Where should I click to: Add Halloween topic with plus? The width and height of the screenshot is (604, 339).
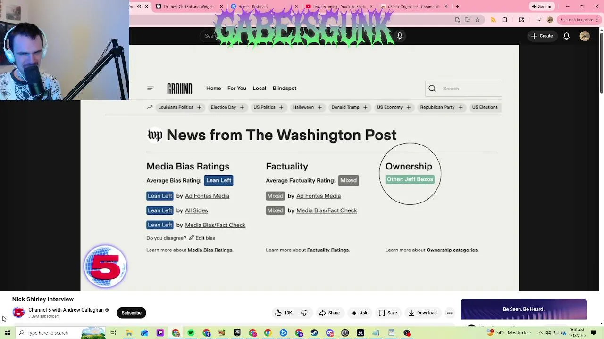click(x=319, y=107)
